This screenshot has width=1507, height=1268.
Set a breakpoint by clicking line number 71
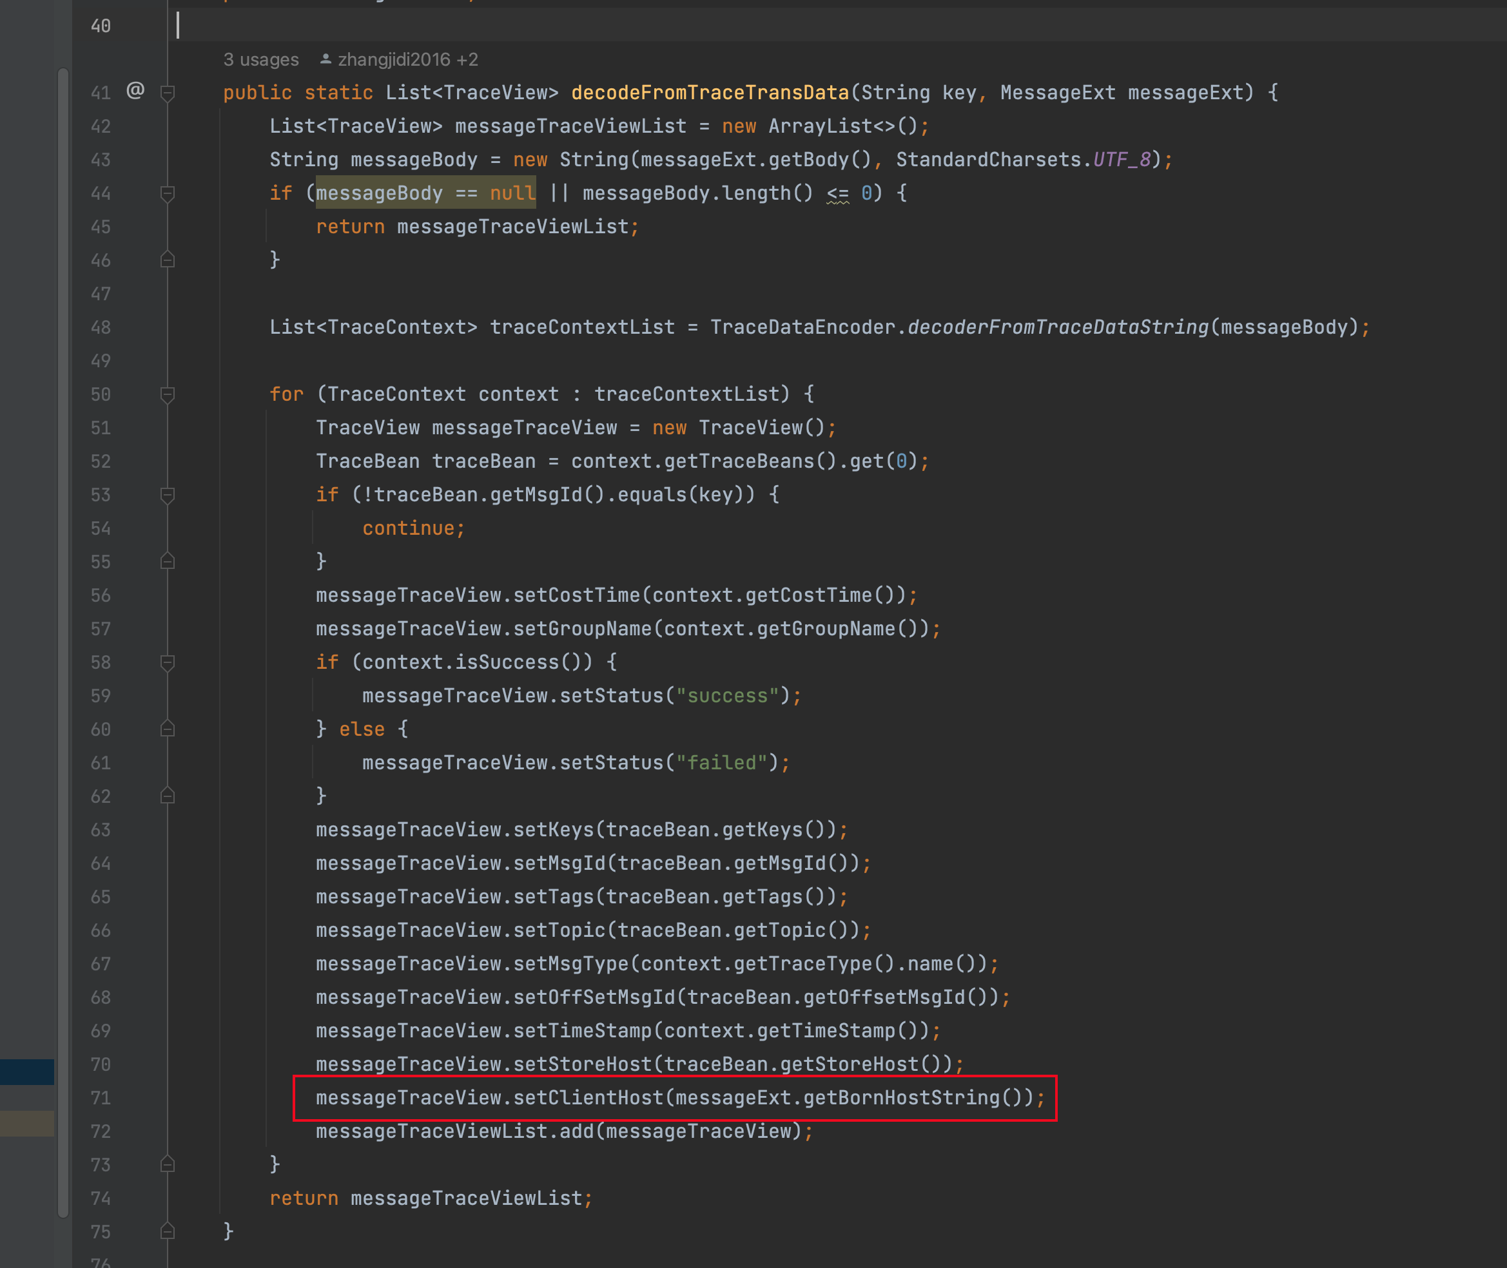[x=101, y=1098]
